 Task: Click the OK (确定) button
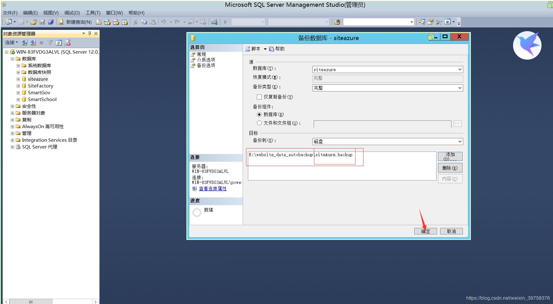(x=425, y=231)
